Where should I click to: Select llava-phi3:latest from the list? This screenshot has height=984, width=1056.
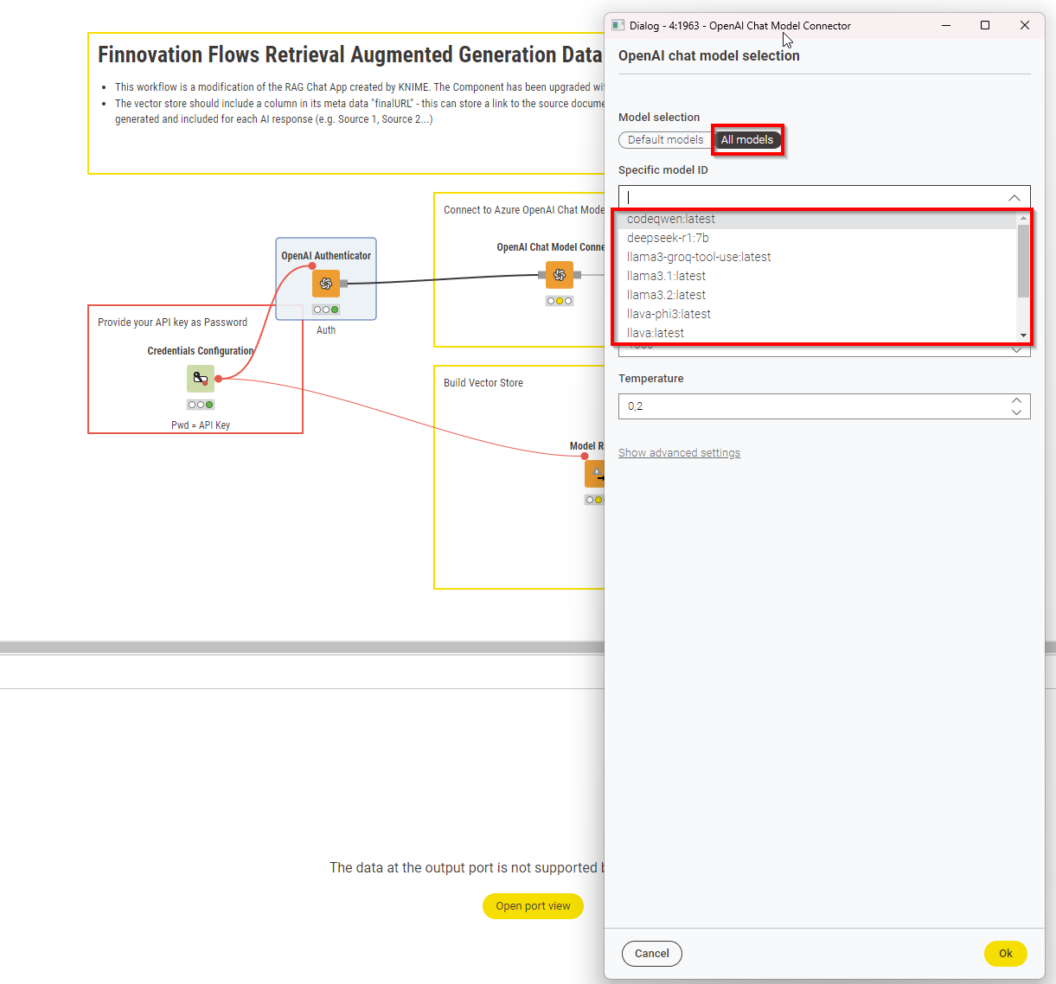pyautogui.click(x=669, y=314)
